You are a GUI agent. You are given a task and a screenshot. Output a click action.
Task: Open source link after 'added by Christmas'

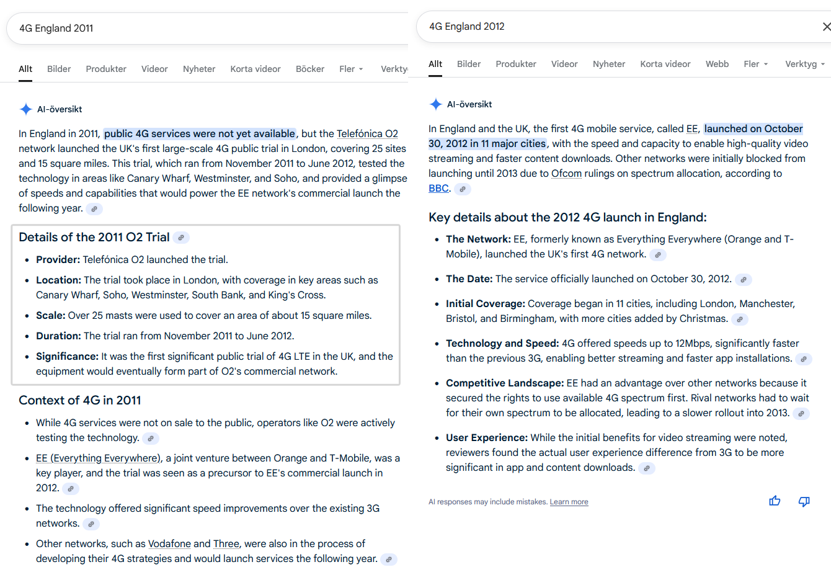click(x=740, y=319)
